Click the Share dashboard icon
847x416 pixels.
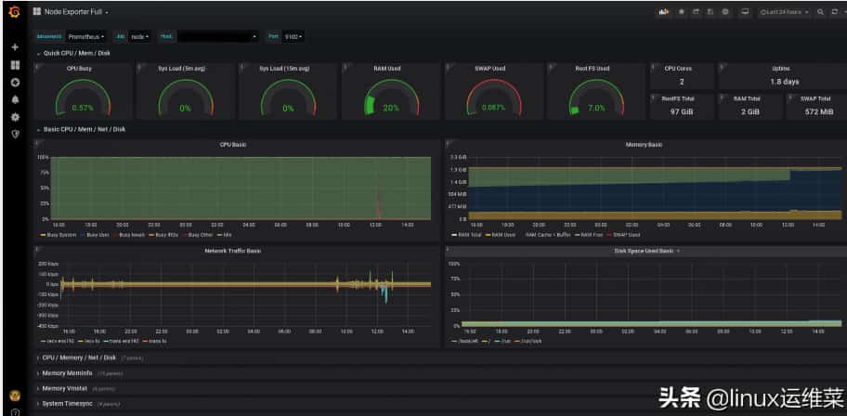[x=696, y=12]
